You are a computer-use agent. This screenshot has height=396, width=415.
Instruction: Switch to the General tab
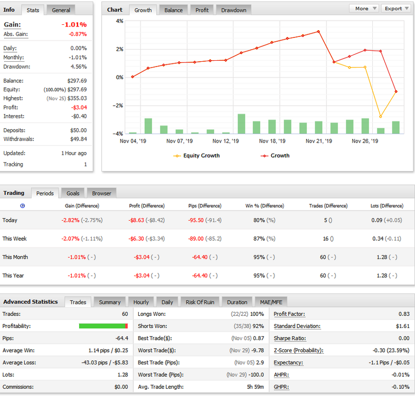click(x=61, y=10)
